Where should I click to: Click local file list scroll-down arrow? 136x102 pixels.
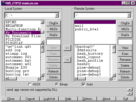[42, 75]
